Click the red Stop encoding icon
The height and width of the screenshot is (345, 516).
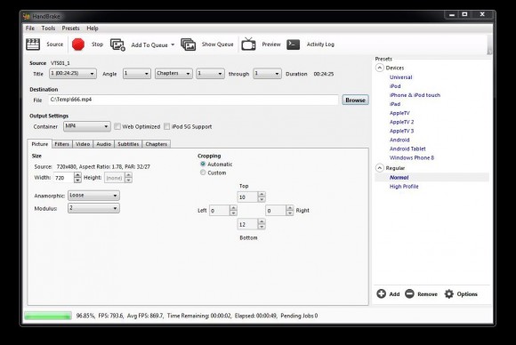[78, 44]
